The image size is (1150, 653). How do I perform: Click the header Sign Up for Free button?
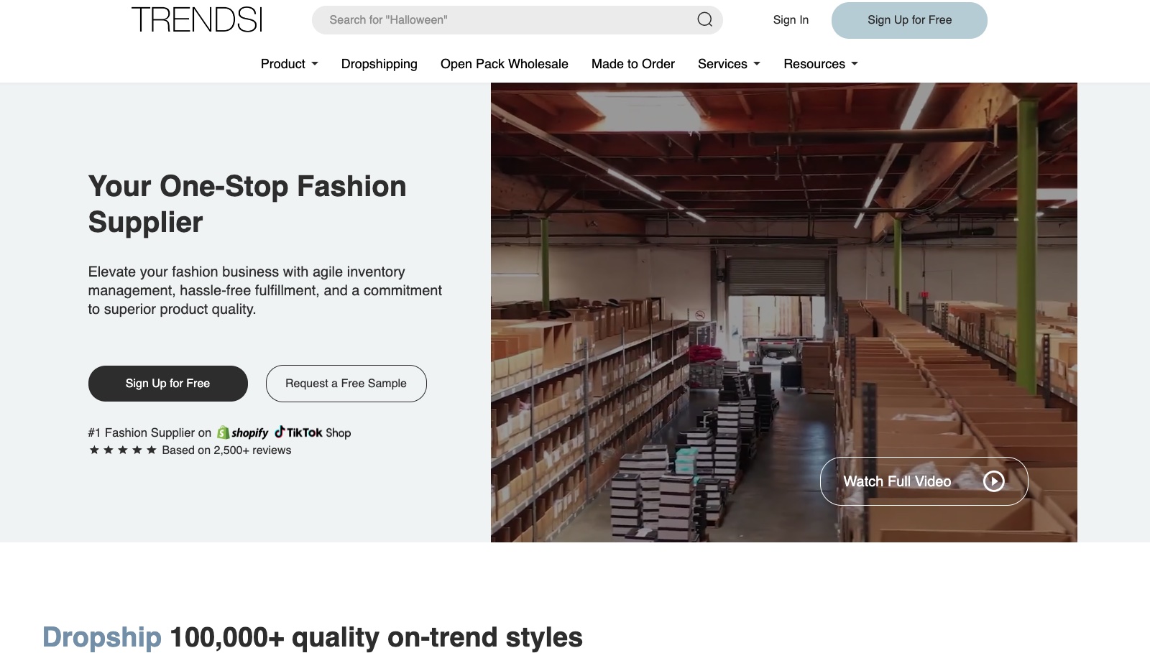[x=909, y=20]
